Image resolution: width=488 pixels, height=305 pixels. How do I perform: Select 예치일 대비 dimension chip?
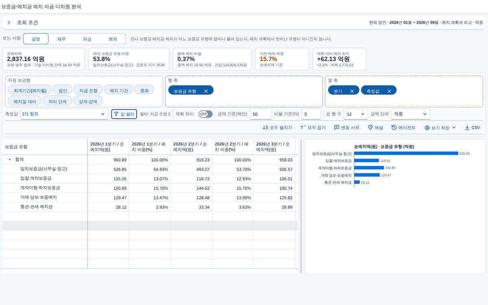pyautogui.click(x=25, y=101)
